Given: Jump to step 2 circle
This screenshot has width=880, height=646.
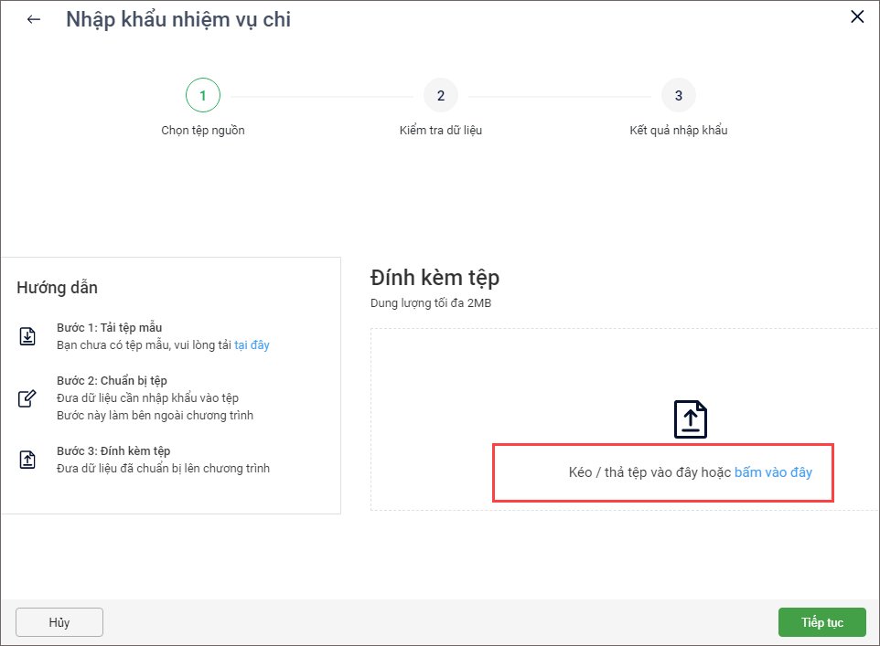Looking at the screenshot, I should coord(440,95).
